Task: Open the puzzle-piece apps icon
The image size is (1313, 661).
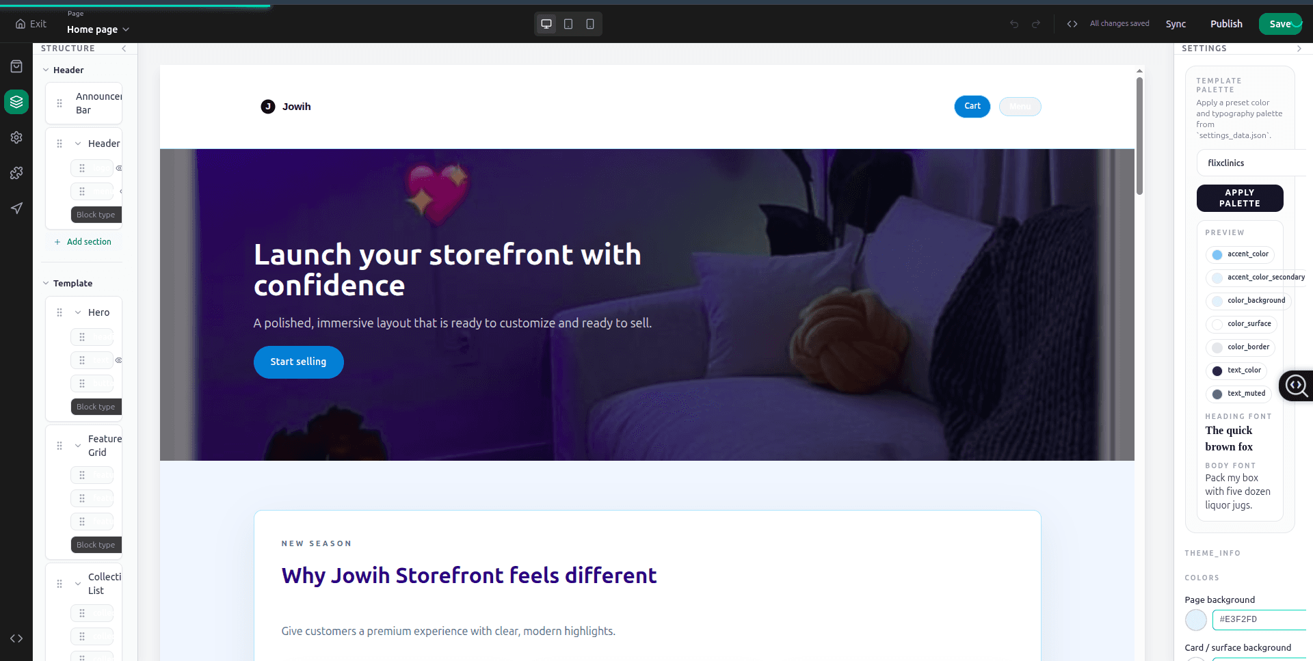Action: (16, 173)
